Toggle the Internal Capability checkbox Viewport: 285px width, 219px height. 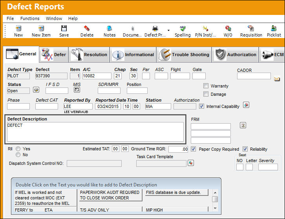(201, 106)
